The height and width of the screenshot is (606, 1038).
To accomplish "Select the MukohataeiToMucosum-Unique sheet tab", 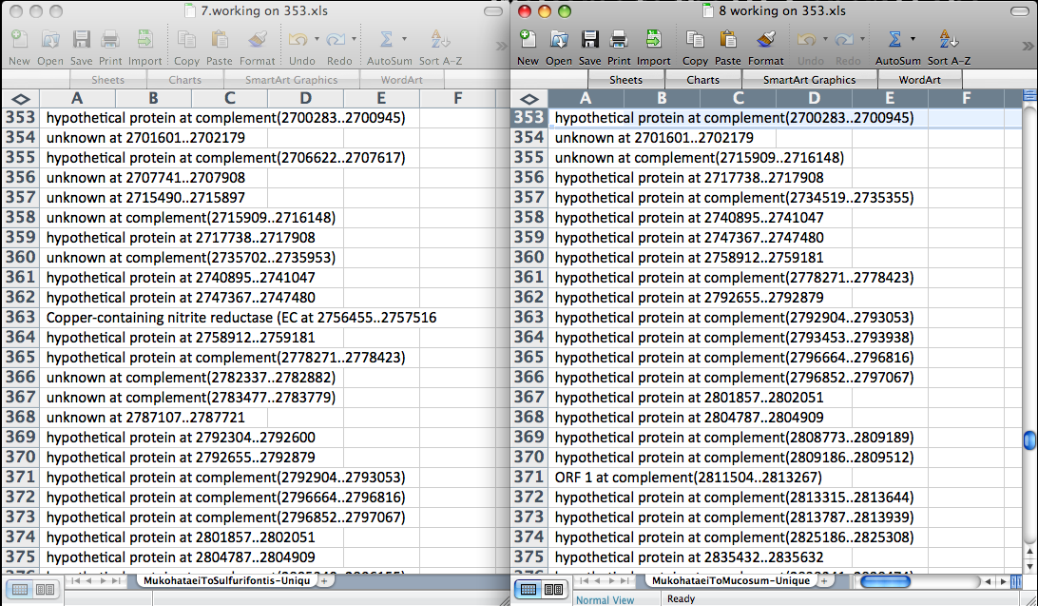I will pos(730,579).
